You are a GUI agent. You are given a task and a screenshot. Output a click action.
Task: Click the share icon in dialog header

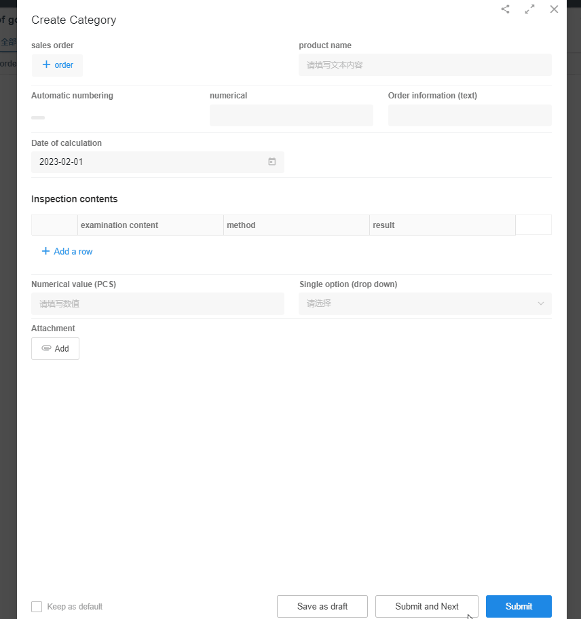click(505, 10)
